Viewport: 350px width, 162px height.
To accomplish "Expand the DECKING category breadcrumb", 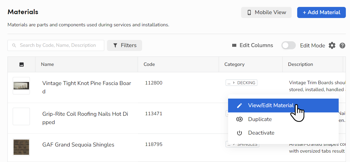I will (241, 83).
